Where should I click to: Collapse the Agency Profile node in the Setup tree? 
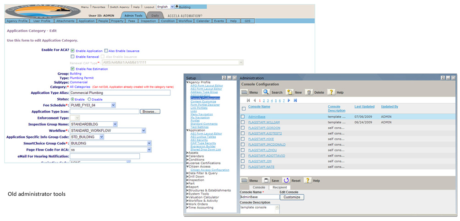coord(187,82)
